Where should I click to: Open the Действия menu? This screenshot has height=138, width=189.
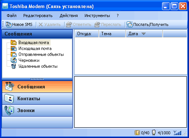[x=69, y=16]
